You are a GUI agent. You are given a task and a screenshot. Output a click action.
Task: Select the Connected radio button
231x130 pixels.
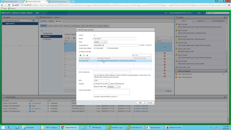(95, 48)
